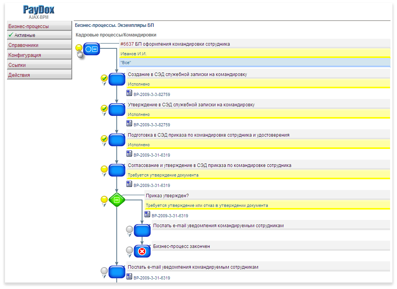
Task: Click indented blue node Послать e-mail уведомления
Action: click(x=142, y=231)
